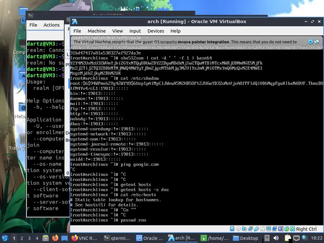The width and height of the screenshot is (324, 243).
Task: Open File menu in qterminal window
Action: coord(33,25)
